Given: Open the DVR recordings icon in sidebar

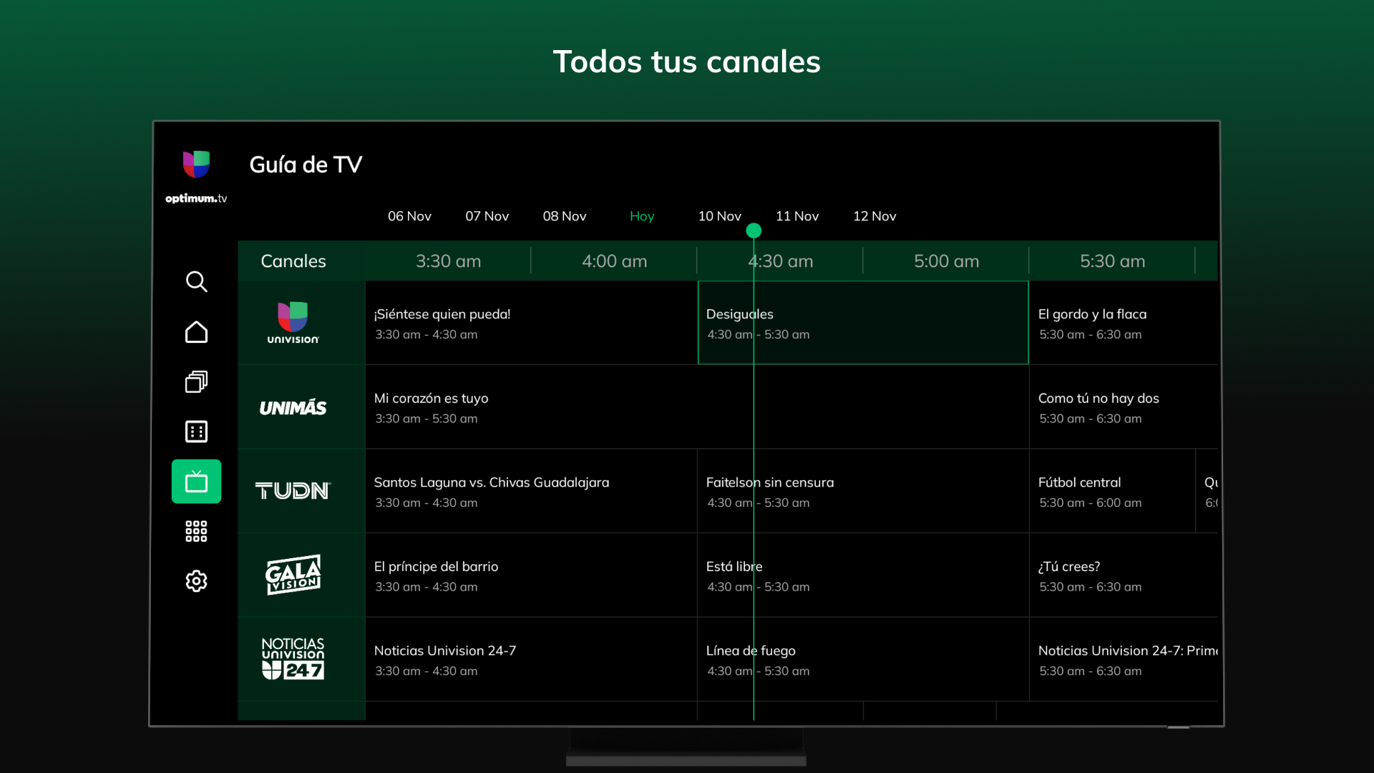Looking at the screenshot, I should pyautogui.click(x=196, y=381).
